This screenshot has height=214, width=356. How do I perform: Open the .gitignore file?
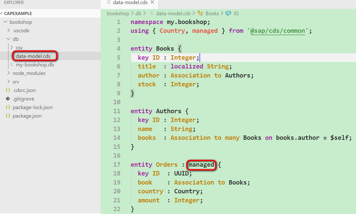pyautogui.click(x=23, y=99)
